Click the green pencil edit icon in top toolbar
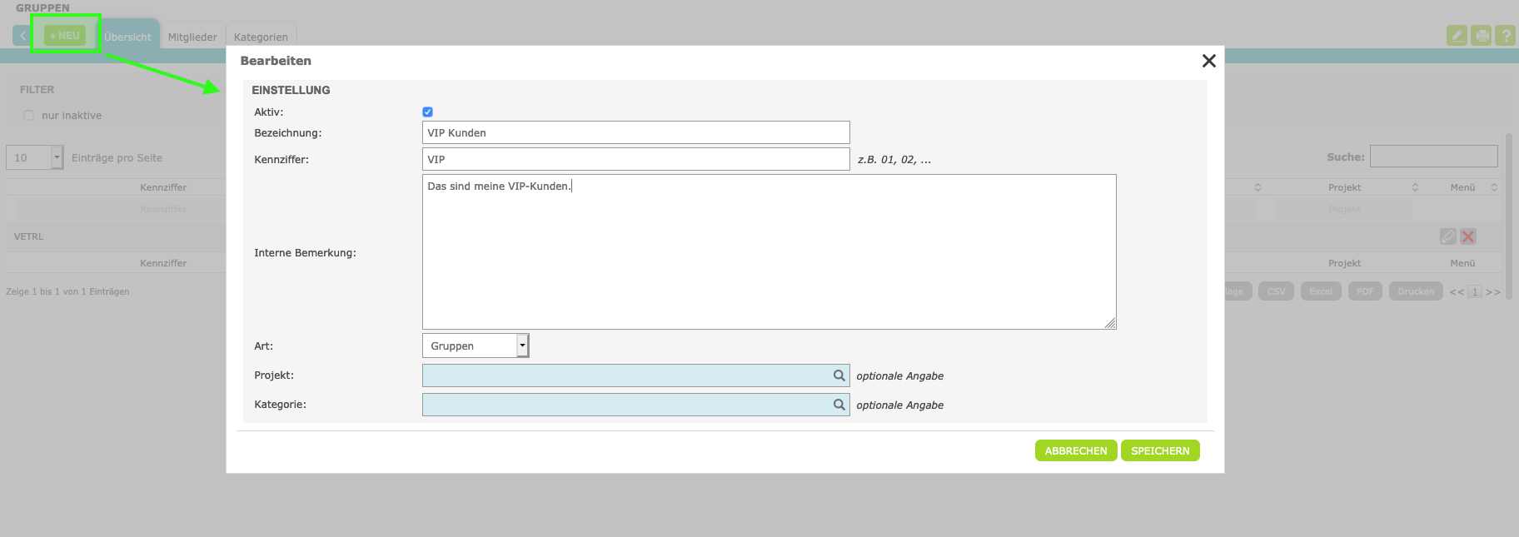Screen dimensions: 1519x537 pyautogui.click(x=1457, y=36)
